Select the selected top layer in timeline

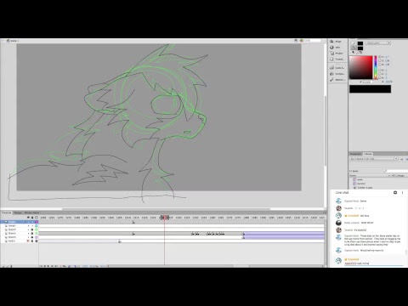pyautogui.click(x=20, y=222)
